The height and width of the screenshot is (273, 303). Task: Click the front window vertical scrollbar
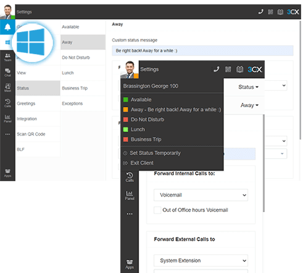(x=264, y=163)
